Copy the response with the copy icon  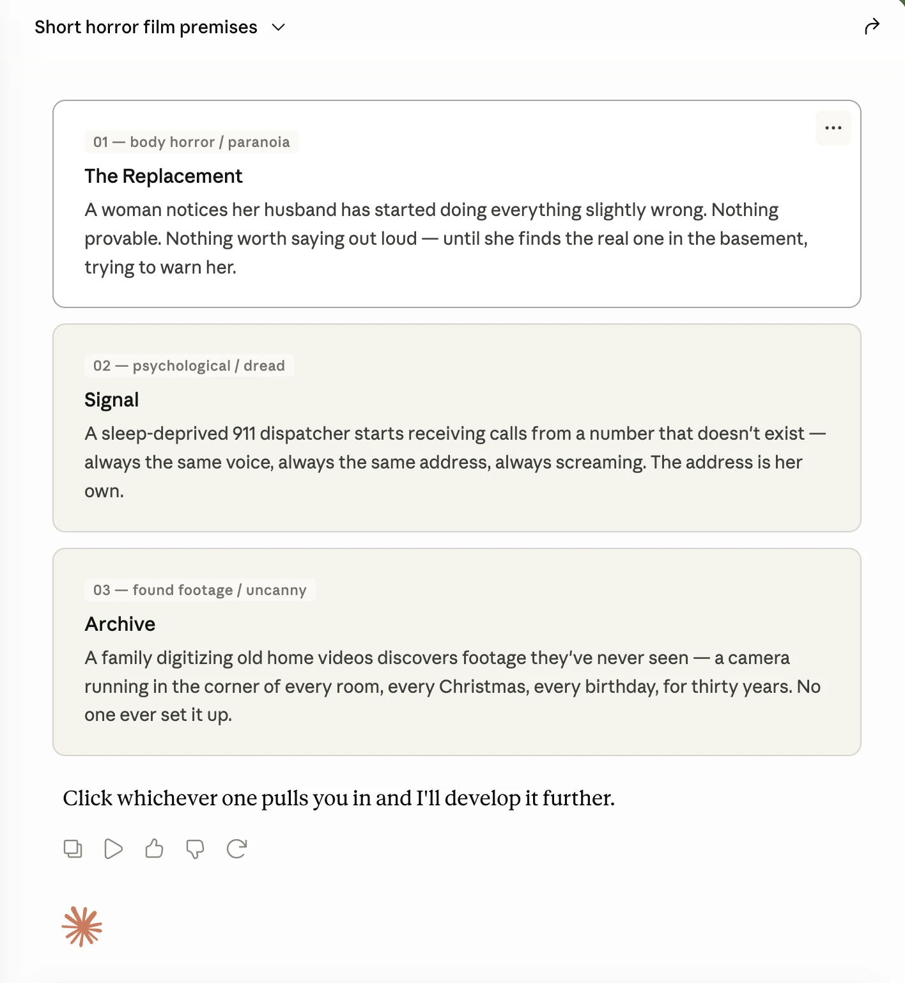pos(73,849)
